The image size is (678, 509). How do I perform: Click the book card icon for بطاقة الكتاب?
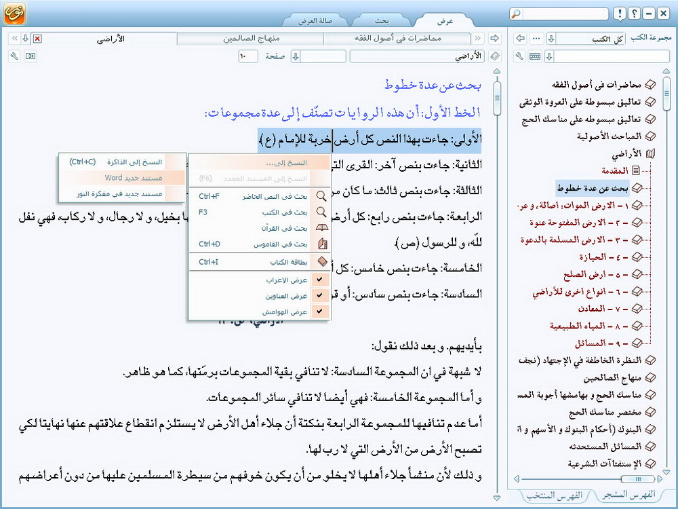[x=322, y=261]
